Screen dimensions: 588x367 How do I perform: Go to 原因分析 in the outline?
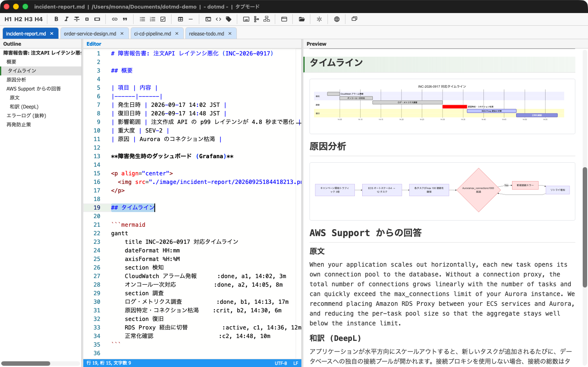(16, 80)
